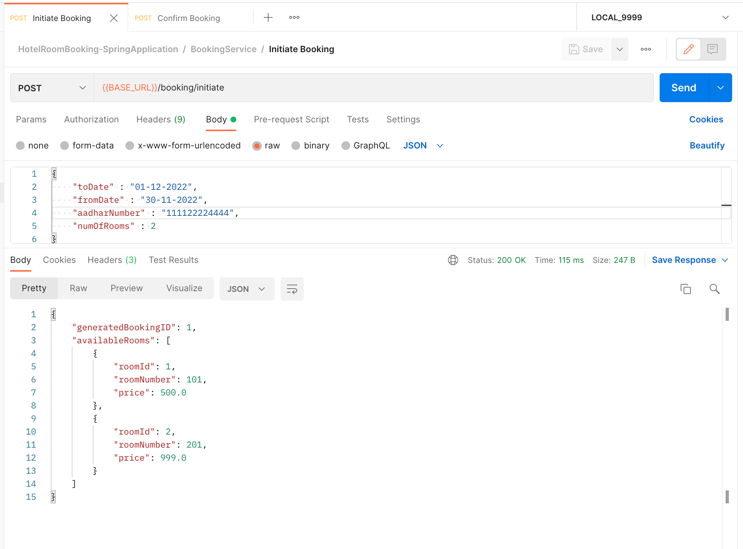Select the binary body type
The width and height of the screenshot is (743, 549).
pyautogui.click(x=296, y=145)
